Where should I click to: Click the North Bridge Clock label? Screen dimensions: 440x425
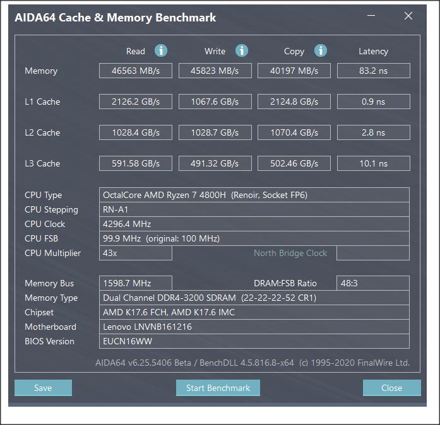[x=290, y=253]
